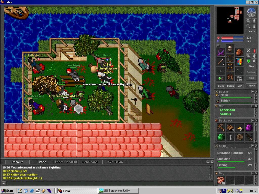Open the brown backpack equipment slot
Viewport: 259px width, 194px height.
coord(239,52)
